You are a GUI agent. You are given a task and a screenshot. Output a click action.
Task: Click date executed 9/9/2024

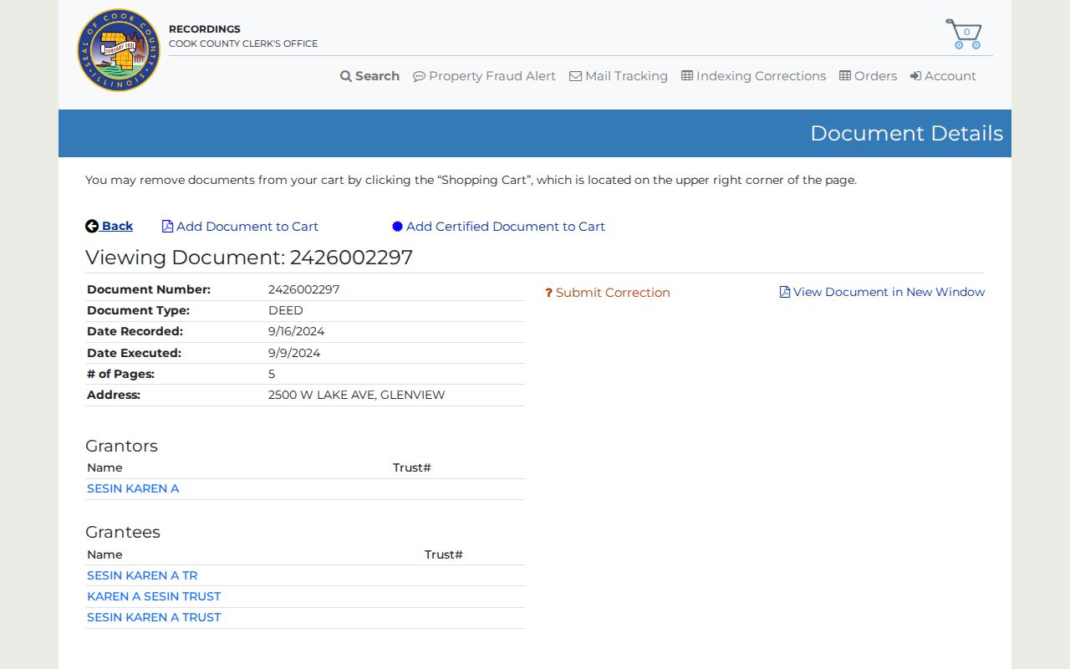294,353
